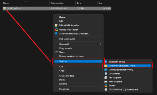Click the zipped folder icon
The image size is (157, 95).
click(x=106, y=65)
